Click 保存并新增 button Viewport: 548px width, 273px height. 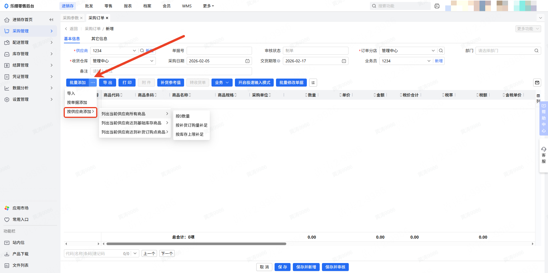coord(306,267)
